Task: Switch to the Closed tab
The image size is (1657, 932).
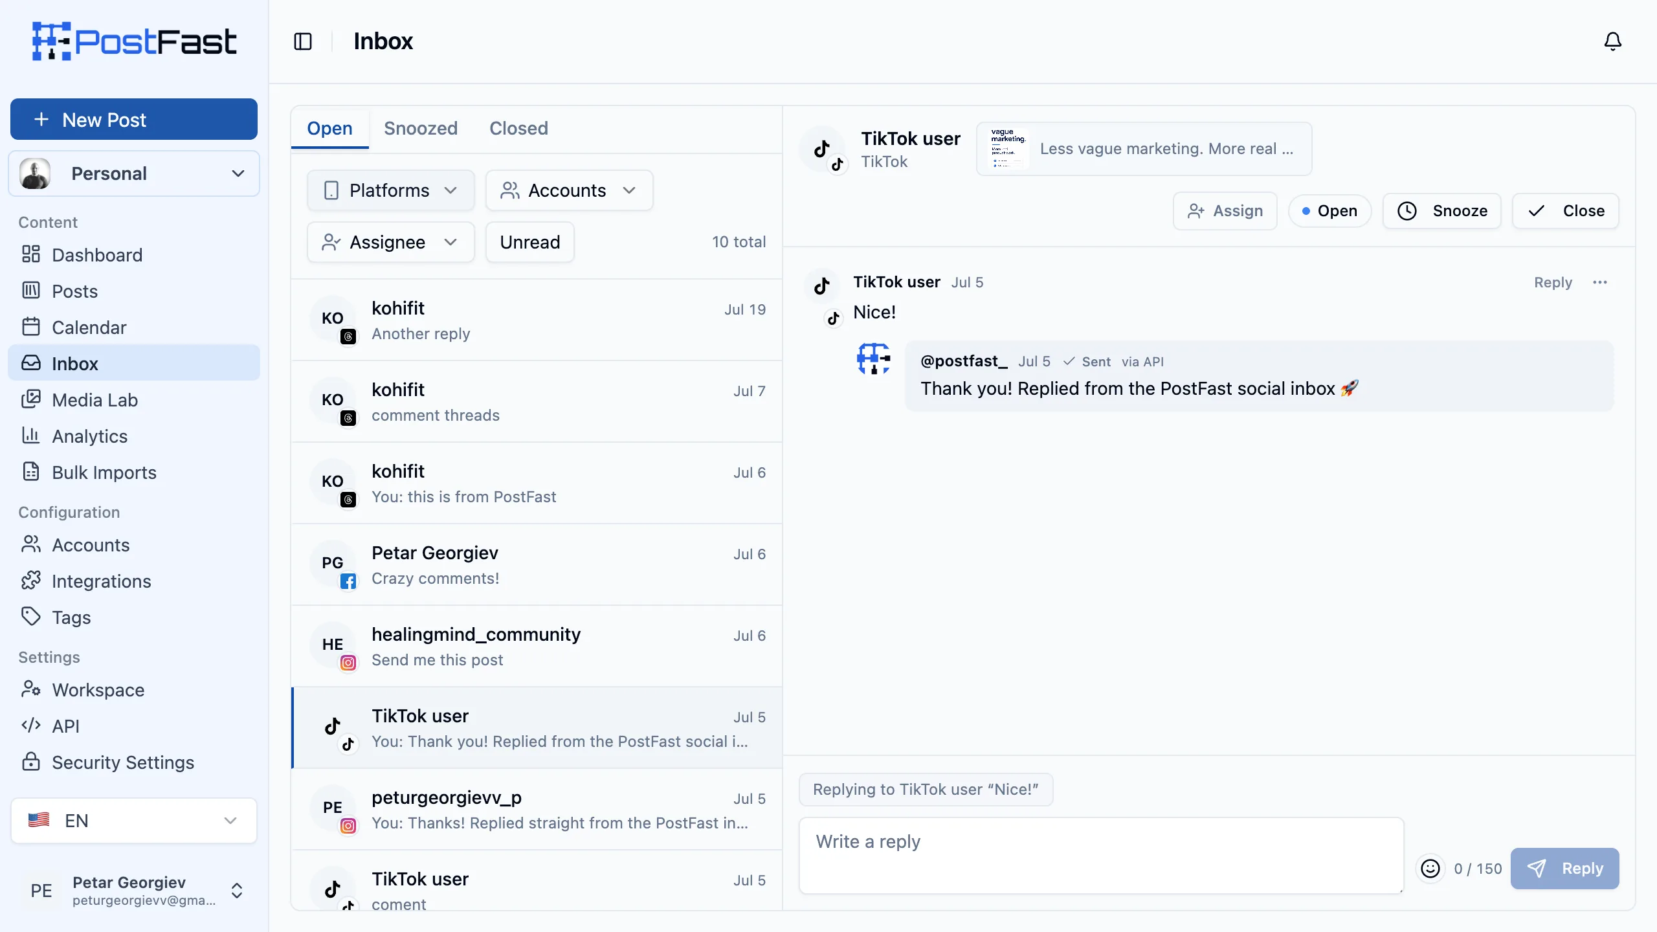Action: point(518,128)
